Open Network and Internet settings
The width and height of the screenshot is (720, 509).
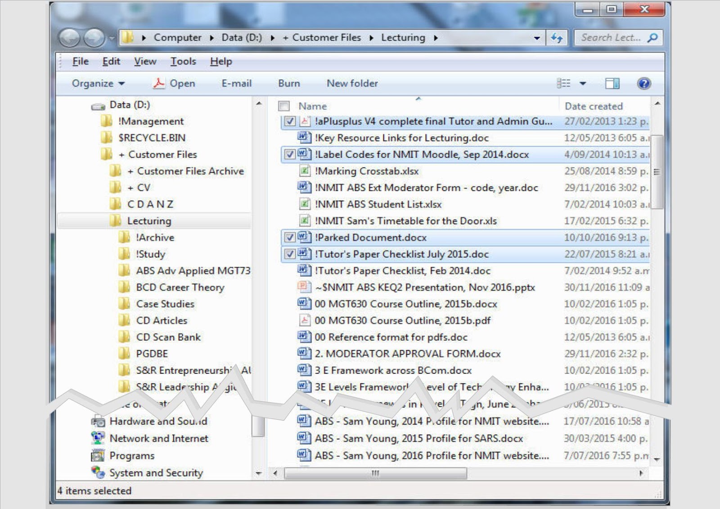point(159,438)
